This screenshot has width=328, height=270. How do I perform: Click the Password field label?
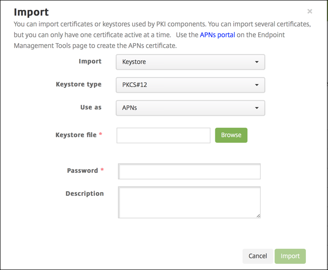(x=82, y=170)
